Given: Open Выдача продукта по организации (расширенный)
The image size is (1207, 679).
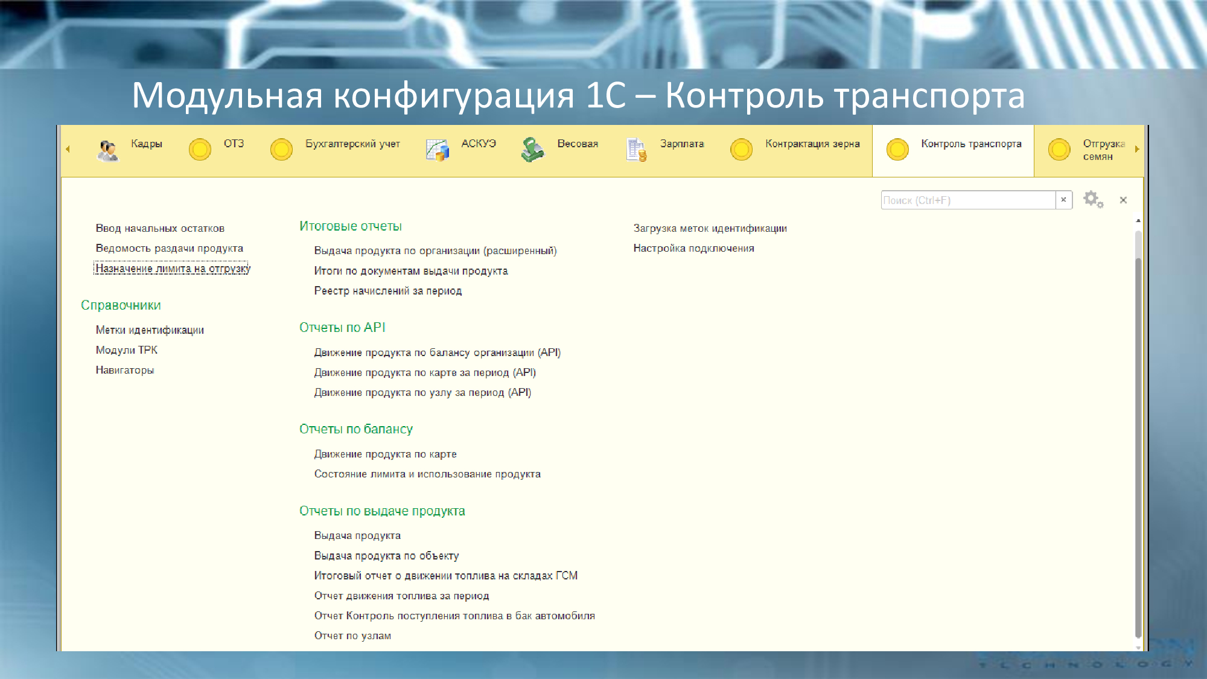Looking at the screenshot, I should [435, 250].
